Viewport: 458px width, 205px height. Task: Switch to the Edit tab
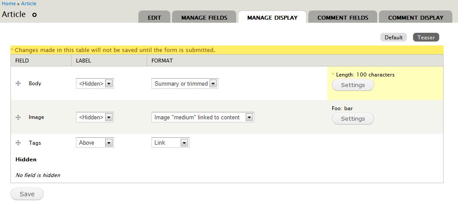(x=155, y=18)
